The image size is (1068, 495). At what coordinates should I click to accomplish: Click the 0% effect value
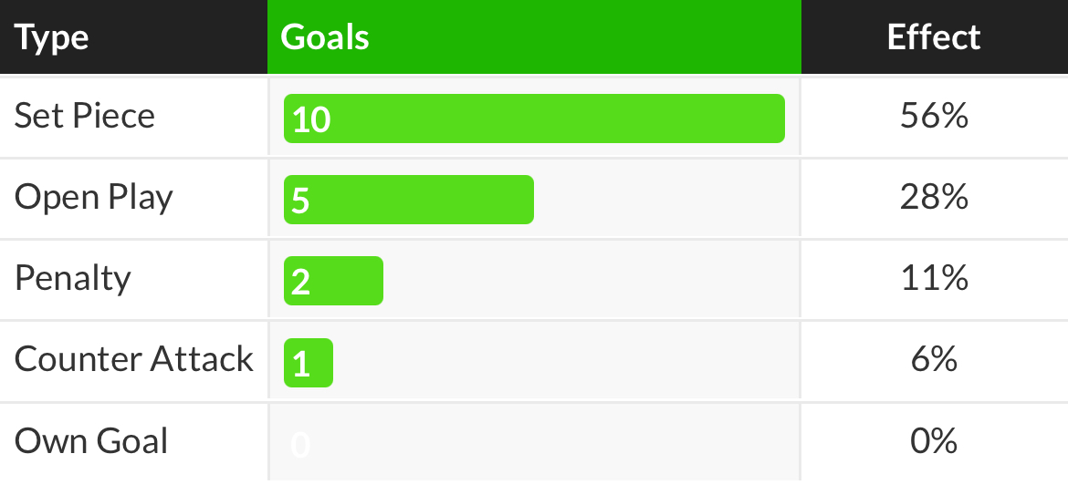(x=933, y=441)
